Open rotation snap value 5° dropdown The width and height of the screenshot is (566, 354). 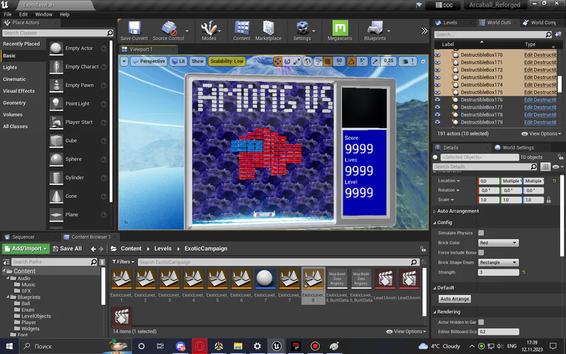tap(362, 62)
